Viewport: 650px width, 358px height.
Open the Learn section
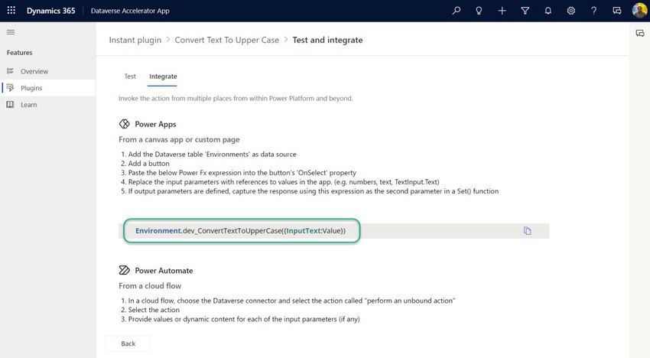tap(28, 105)
